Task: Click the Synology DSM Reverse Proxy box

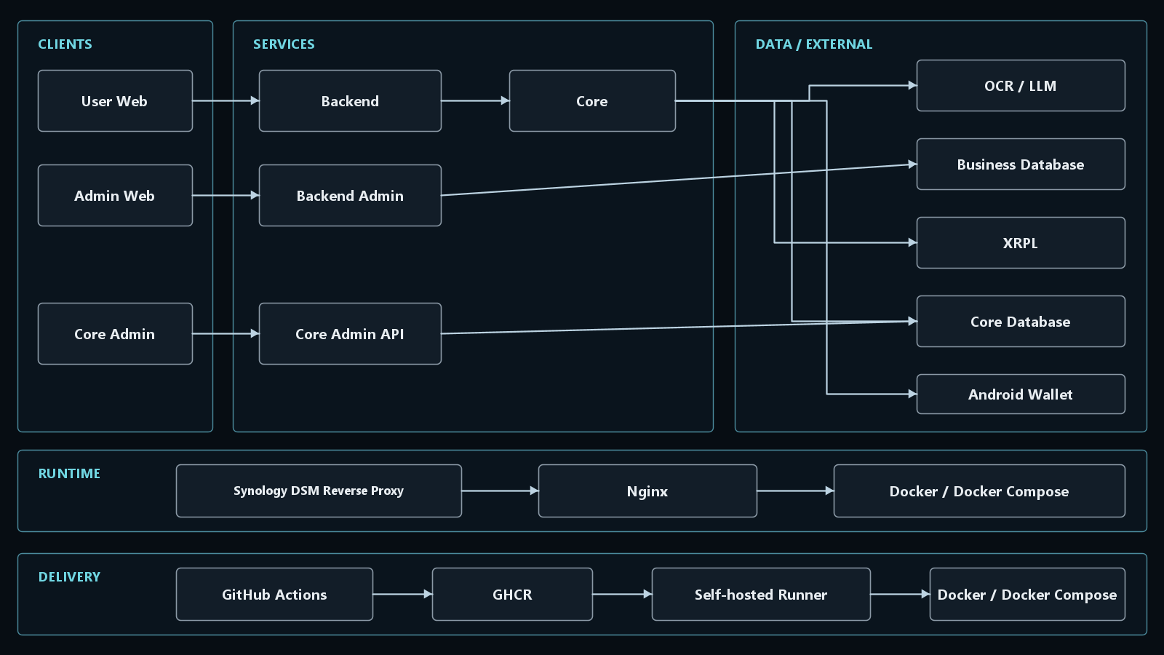Action: pos(319,491)
